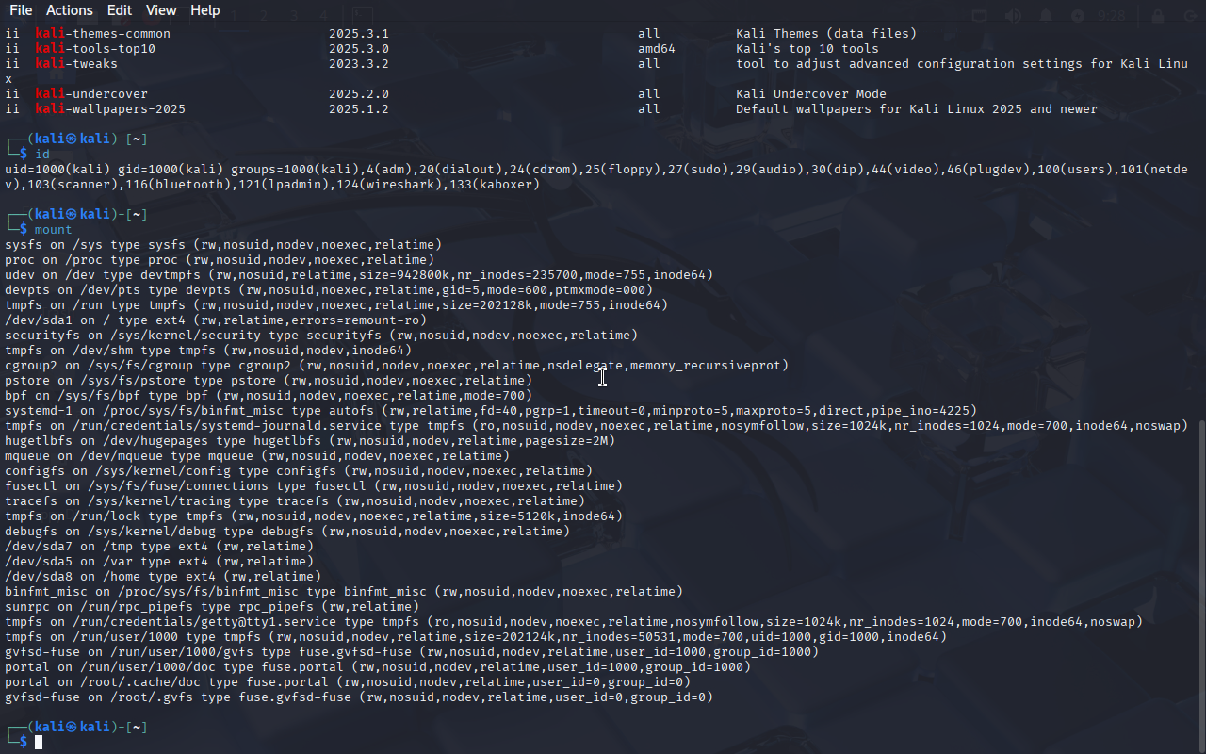Click the 'mount' command text

(54, 230)
